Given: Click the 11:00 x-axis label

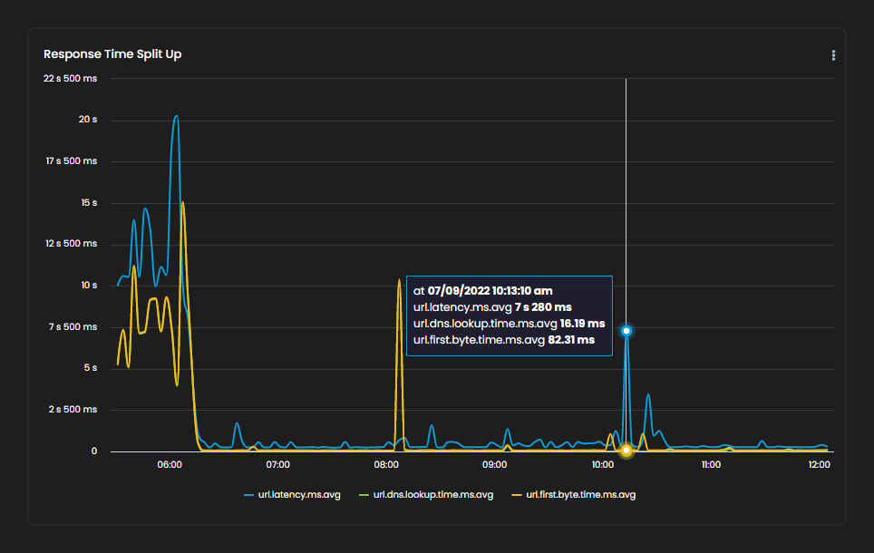Looking at the screenshot, I should click(711, 464).
